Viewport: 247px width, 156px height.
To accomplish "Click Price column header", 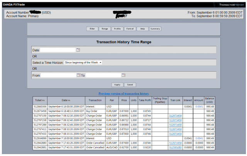I will point(124,100).
